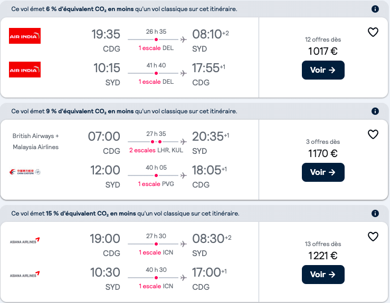Click British Airways + Malaysia Airlines text
The image size is (390, 303).
[35, 142]
